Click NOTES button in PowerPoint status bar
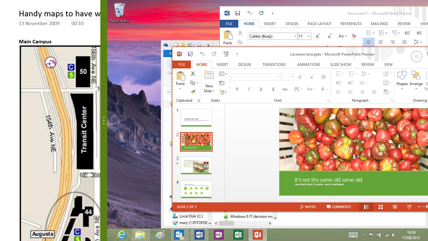 click(x=308, y=207)
